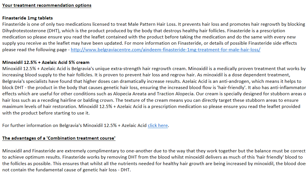The image size is (306, 175).
Task: Follow the 'click here' link
Action: 158,126
